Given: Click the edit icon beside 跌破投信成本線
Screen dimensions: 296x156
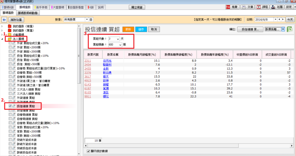Looking at the screenshot, I should pos(14,152).
